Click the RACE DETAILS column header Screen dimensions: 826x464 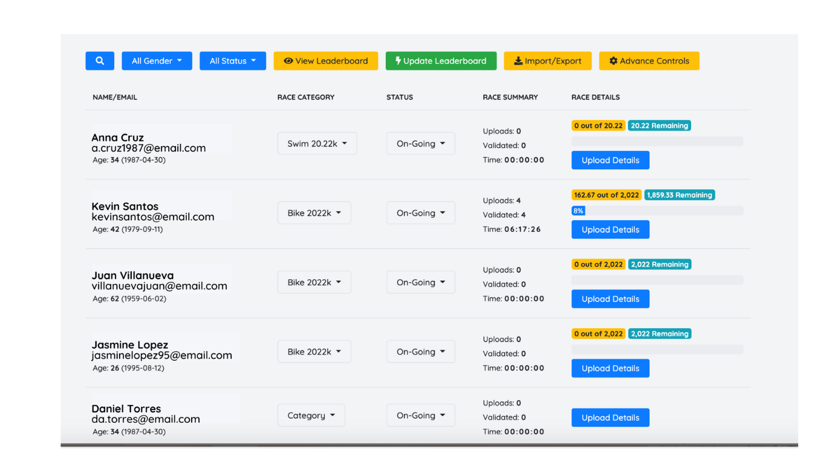(596, 97)
